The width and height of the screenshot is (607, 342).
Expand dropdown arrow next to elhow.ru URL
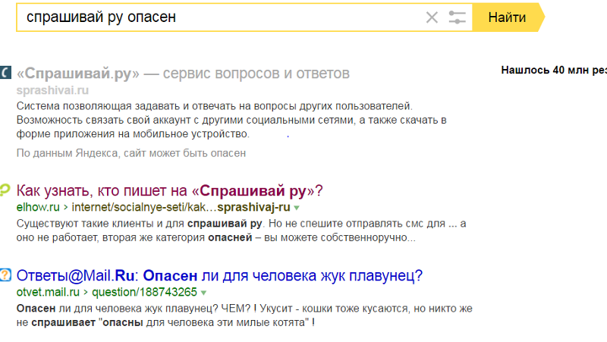[x=297, y=208]
